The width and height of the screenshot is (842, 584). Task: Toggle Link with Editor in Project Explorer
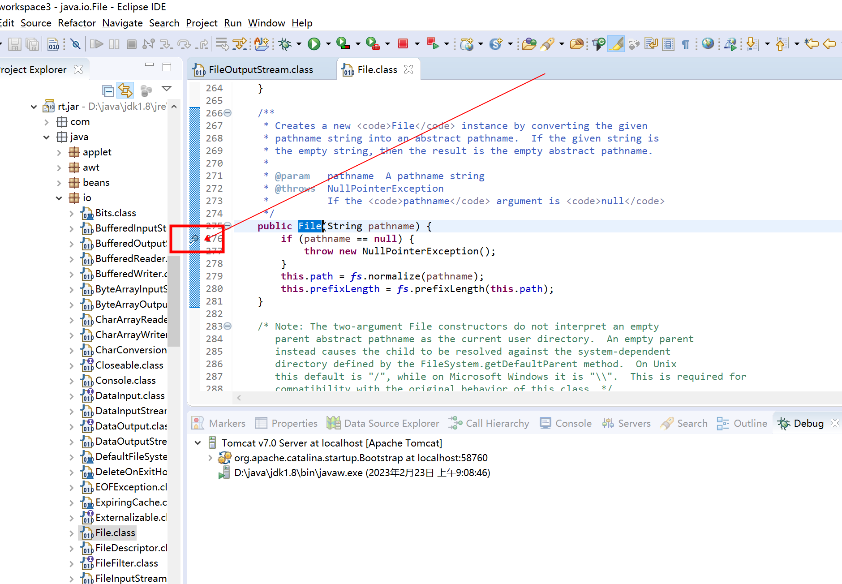click(125, 90)
